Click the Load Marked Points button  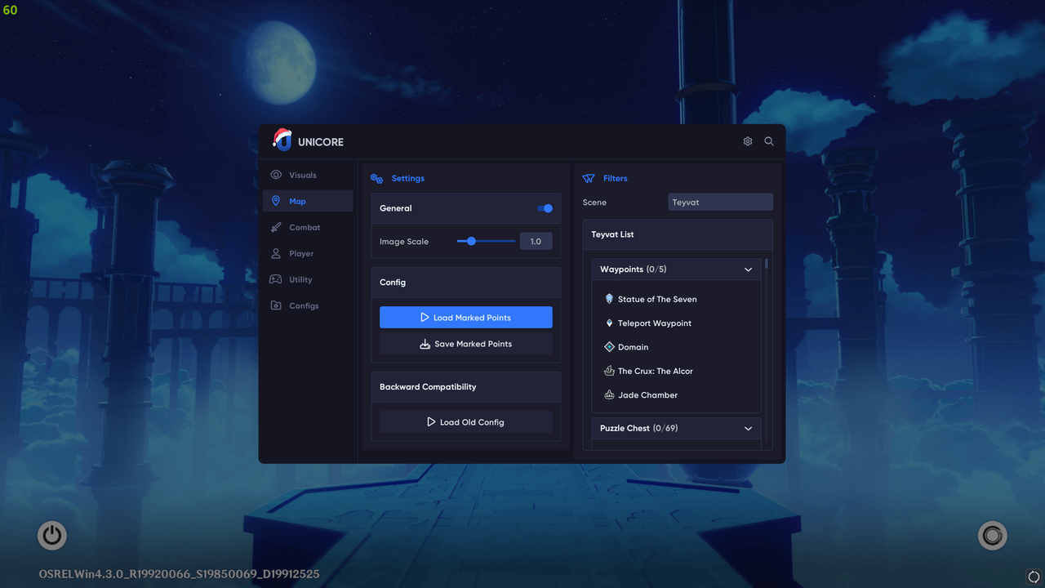click(465, 317)
